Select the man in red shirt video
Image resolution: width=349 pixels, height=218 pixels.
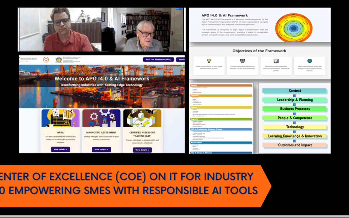click(x=60, y=30)
